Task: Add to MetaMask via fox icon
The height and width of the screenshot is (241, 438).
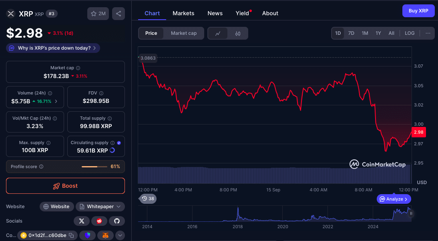Action: point(105,235)
